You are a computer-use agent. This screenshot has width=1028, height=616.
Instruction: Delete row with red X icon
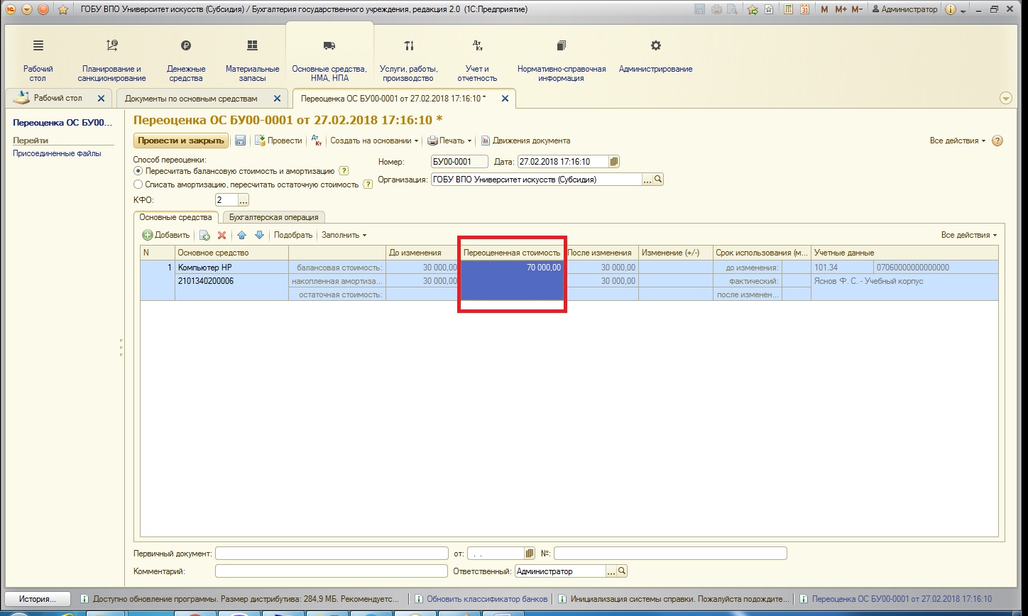pyautogui.click(x=222, y=235)
